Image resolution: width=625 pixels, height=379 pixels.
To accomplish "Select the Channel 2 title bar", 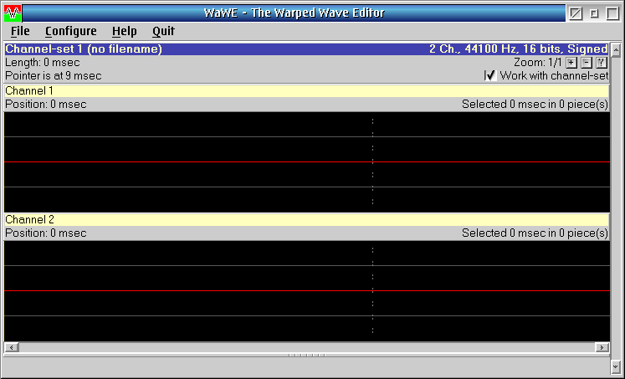I will click(306, 219).
